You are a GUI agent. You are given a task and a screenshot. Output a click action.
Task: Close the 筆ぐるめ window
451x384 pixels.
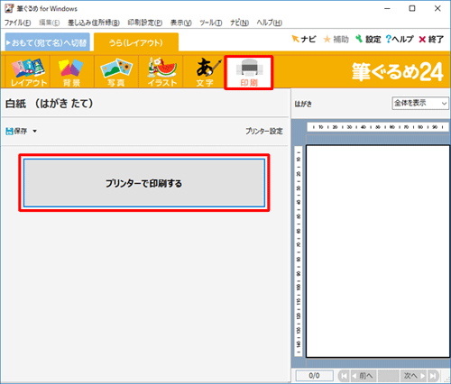[x=437, y=8]
